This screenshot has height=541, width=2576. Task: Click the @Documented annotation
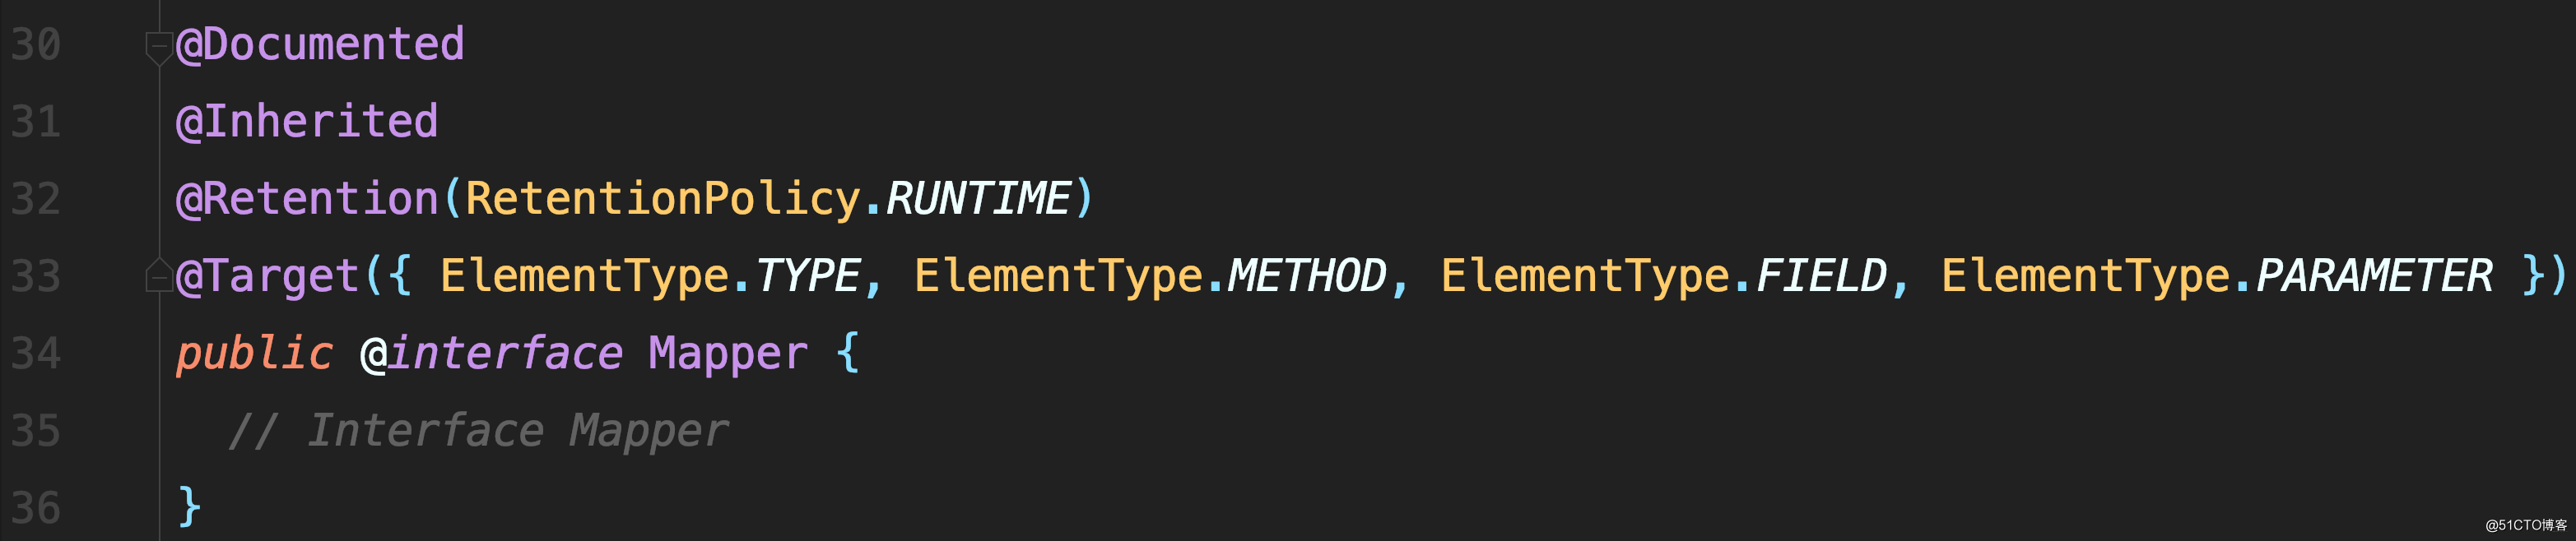coord(320,45)
